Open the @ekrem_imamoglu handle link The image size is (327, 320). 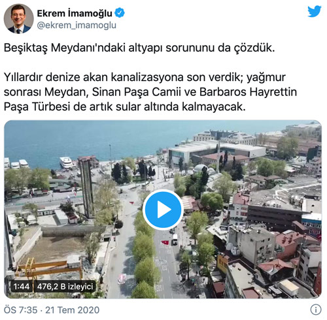(77, 25)
